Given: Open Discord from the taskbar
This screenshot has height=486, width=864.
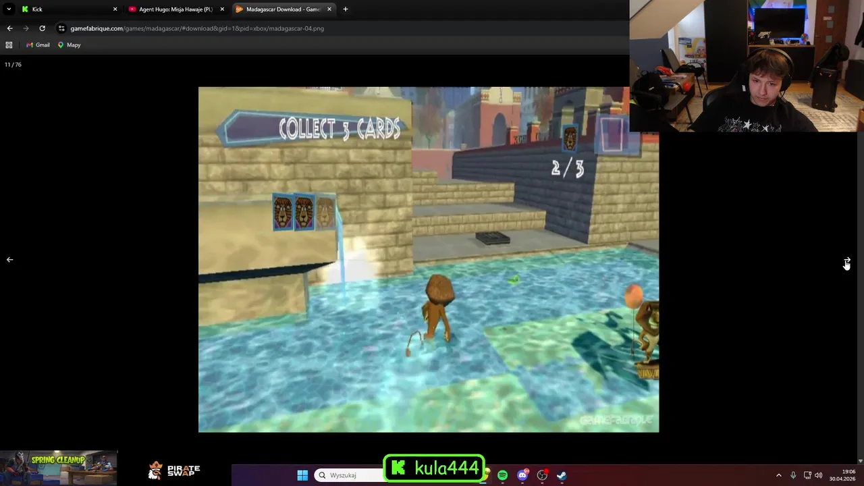Looking at the screenshot, I should 522,475.
